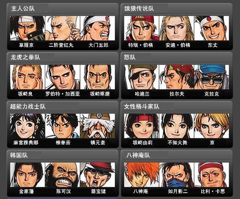This screenshot has width=240, height=199.
Task: Choose the 东丈 character portrait
Action: point(212,28)
